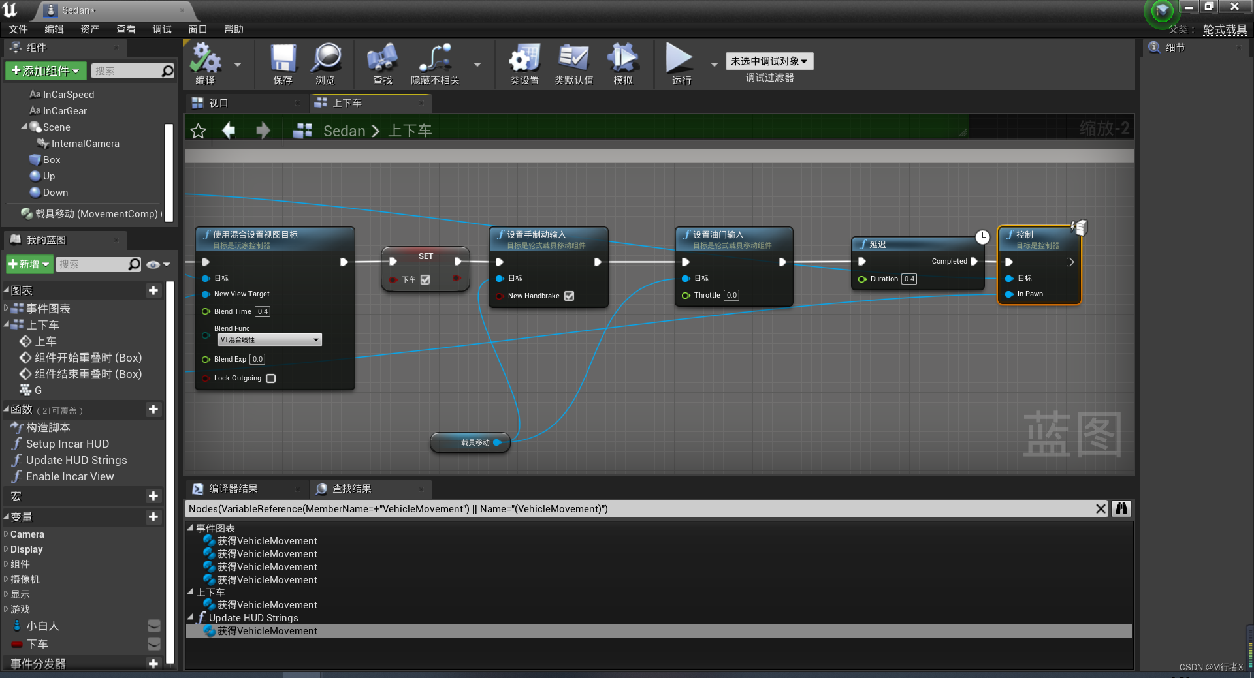Save the blueprint with 保存 icon
1254x678 pixels.
point(283,59)
